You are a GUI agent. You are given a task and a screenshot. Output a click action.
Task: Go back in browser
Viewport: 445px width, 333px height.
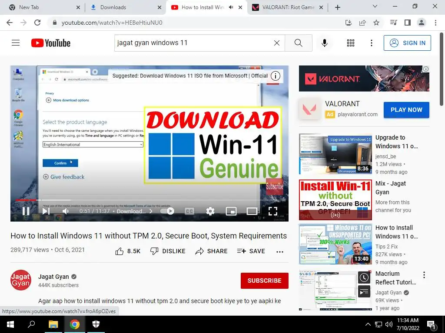(x=10, y=23)
